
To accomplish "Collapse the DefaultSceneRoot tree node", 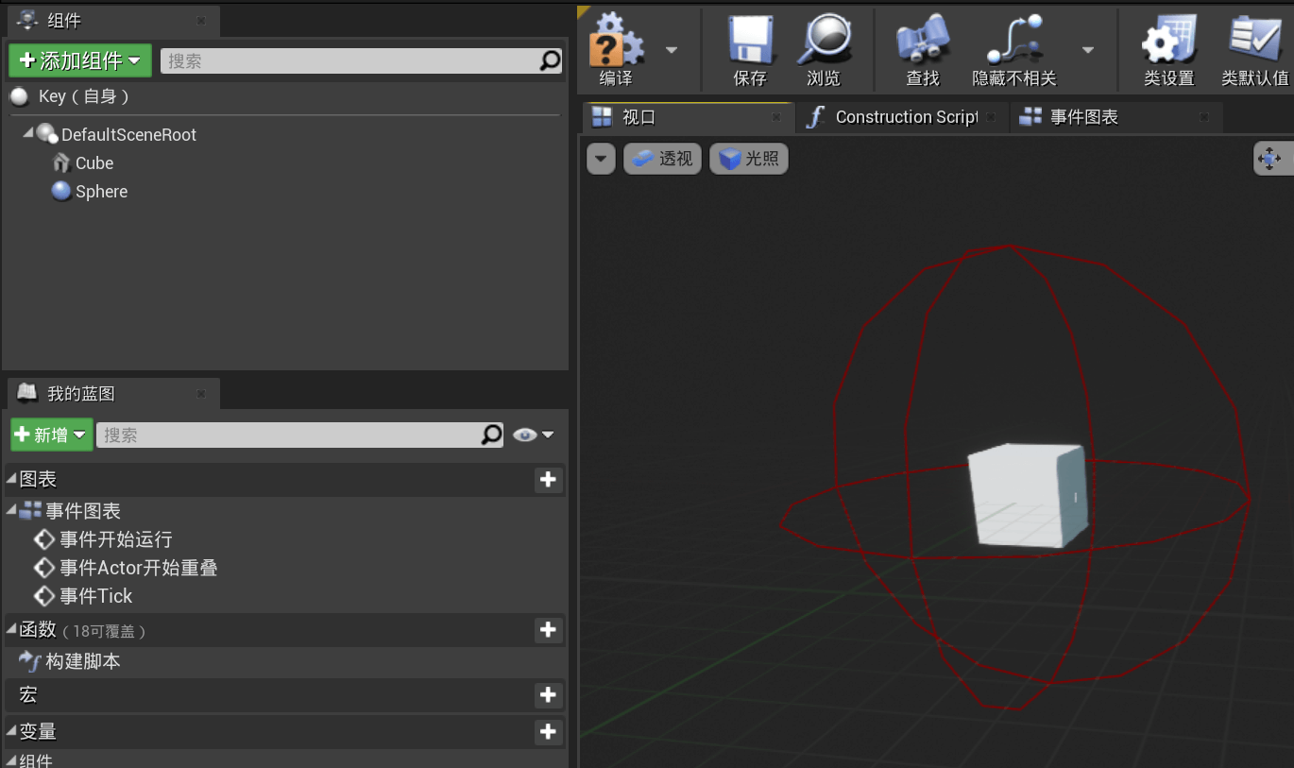I will pyautogui.click(x=27, y=134).
